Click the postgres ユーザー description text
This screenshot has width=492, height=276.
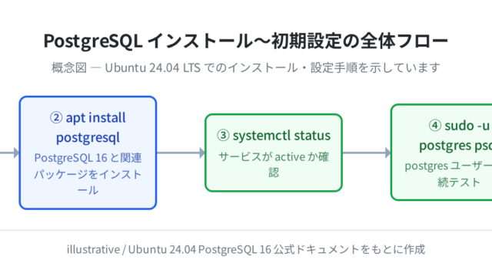pos(448,174)
